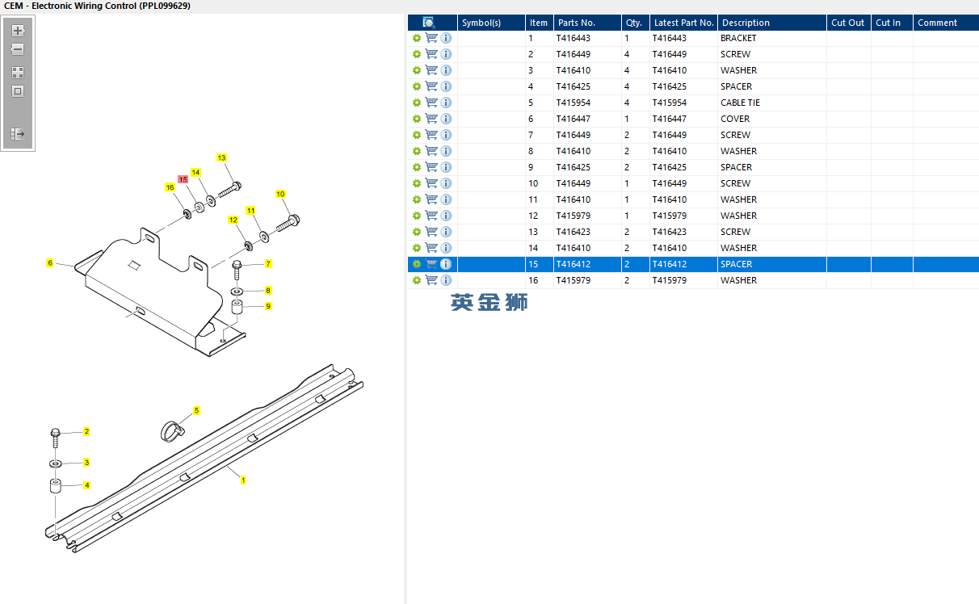Click part number T416423 in row 13

[x=574, y=232]
